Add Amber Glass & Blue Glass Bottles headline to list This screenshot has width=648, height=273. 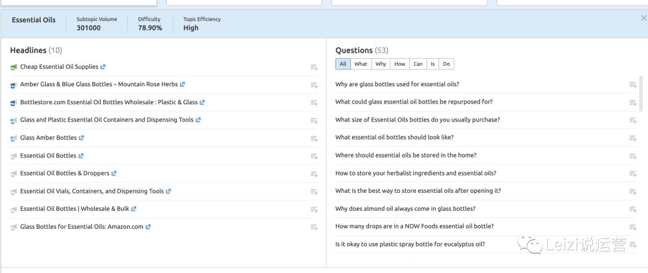point(314,85)
